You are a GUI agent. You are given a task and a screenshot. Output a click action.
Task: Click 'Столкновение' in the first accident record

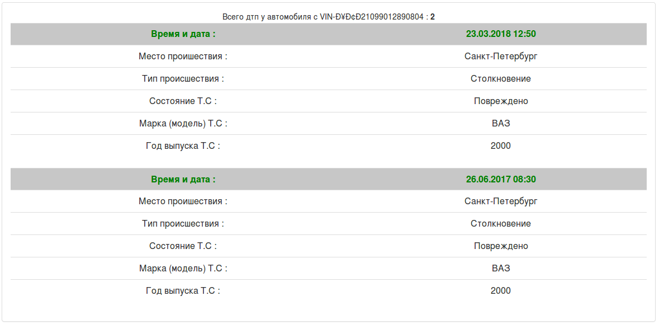[501, 79]
